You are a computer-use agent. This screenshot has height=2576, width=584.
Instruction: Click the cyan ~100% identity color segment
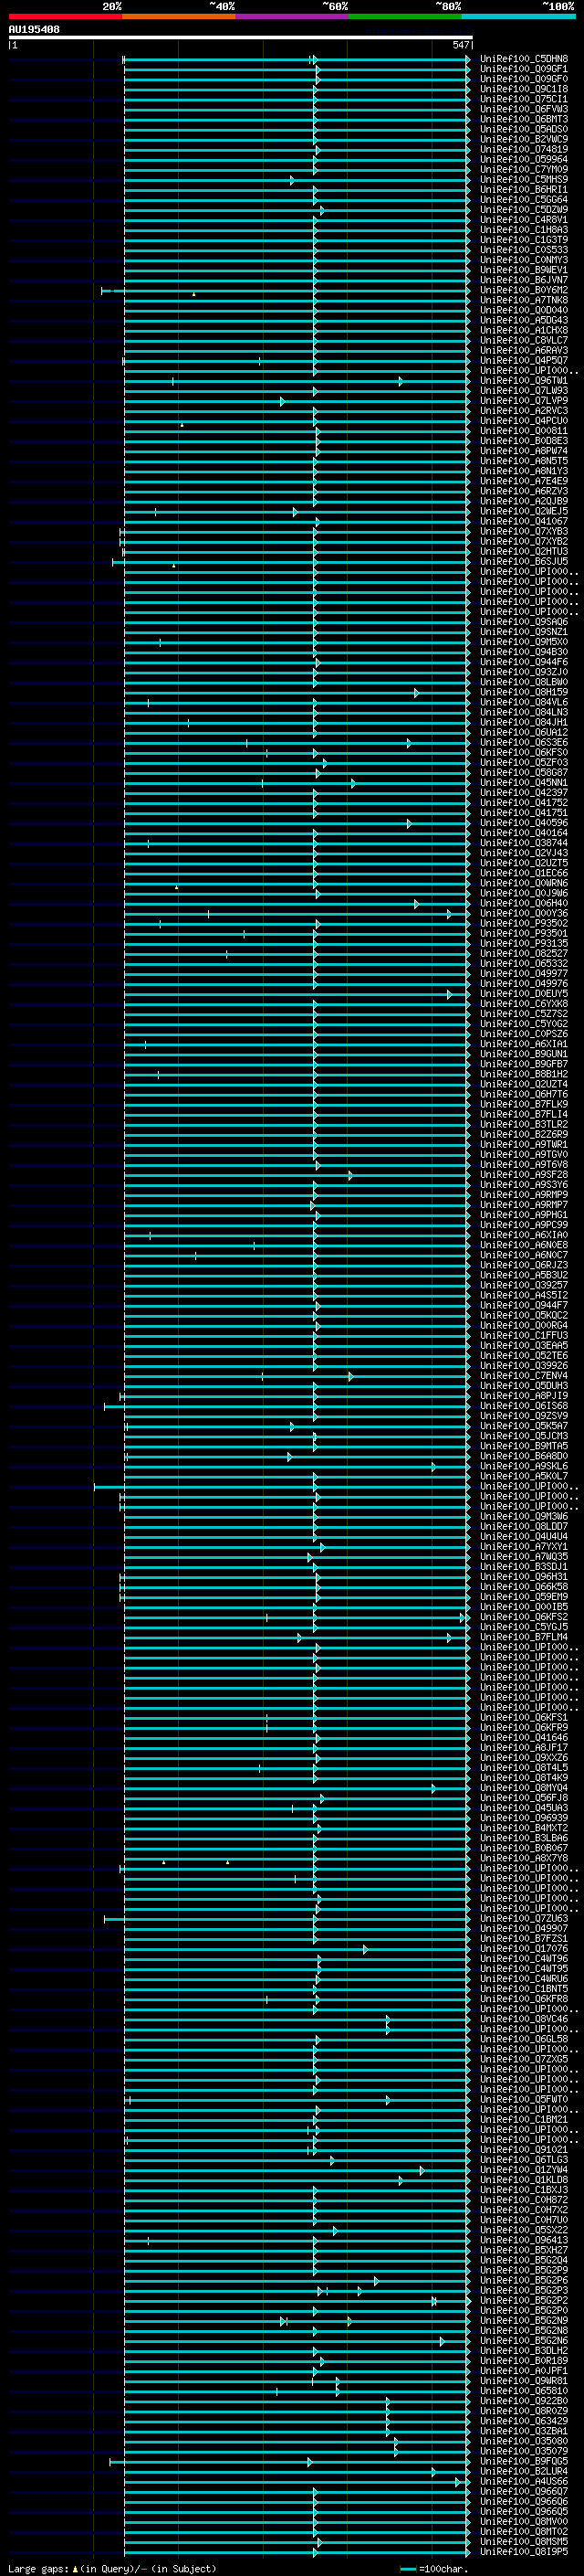(x=518, y=16)
